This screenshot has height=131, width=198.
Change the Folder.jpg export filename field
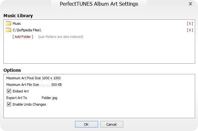pyautogui.click(x=49, y=98)
